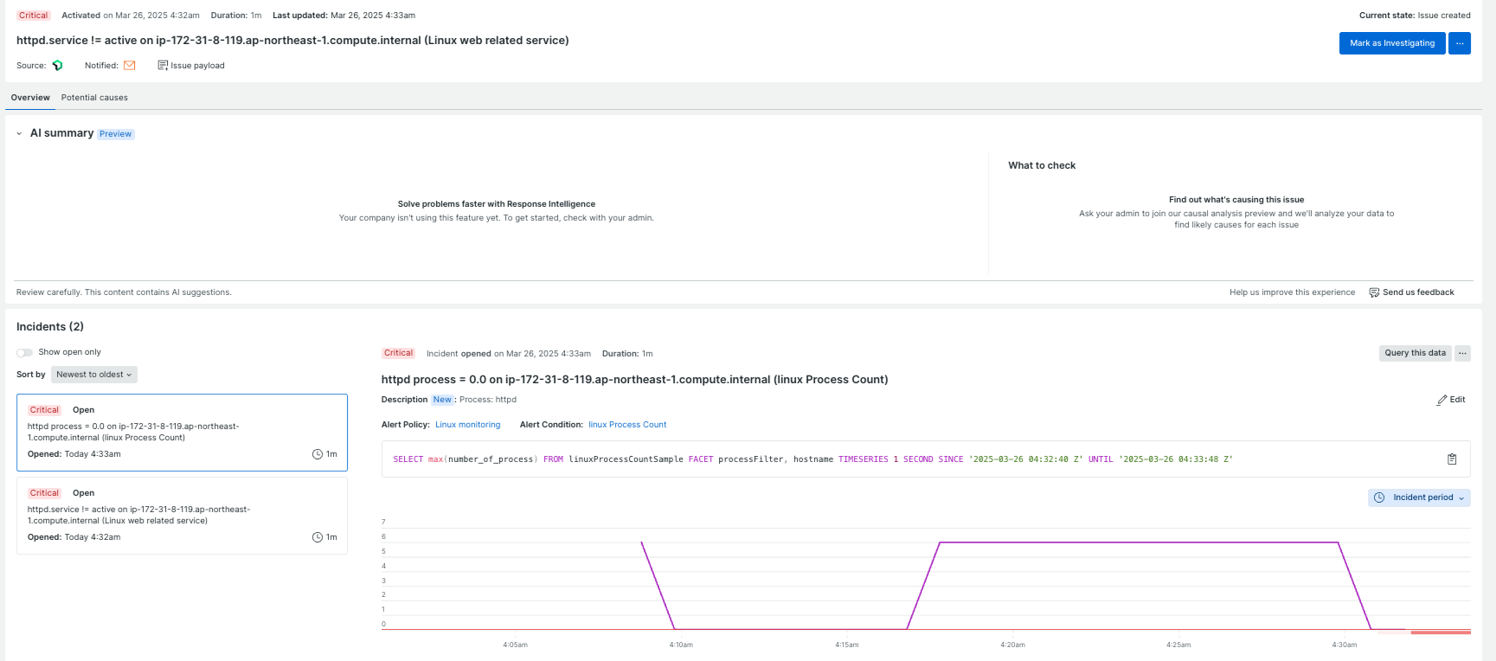
Task: Click the feedback chat icon
Action: click(1374, 292)
